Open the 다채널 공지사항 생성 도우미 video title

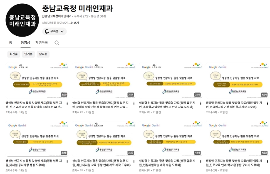(33, 165)
